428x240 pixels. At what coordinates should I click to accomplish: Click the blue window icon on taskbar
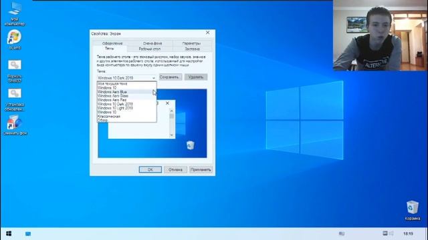[x=28, y=234]
